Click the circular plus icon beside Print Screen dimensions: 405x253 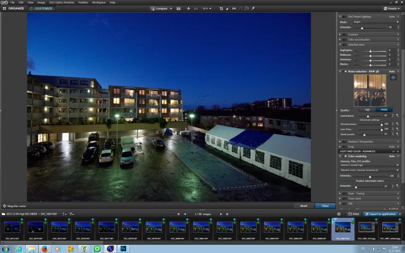pyautogui.click(x=339, y=214)
